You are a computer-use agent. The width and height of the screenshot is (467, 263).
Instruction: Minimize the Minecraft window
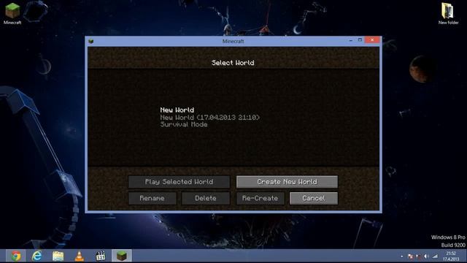point(350,40)
